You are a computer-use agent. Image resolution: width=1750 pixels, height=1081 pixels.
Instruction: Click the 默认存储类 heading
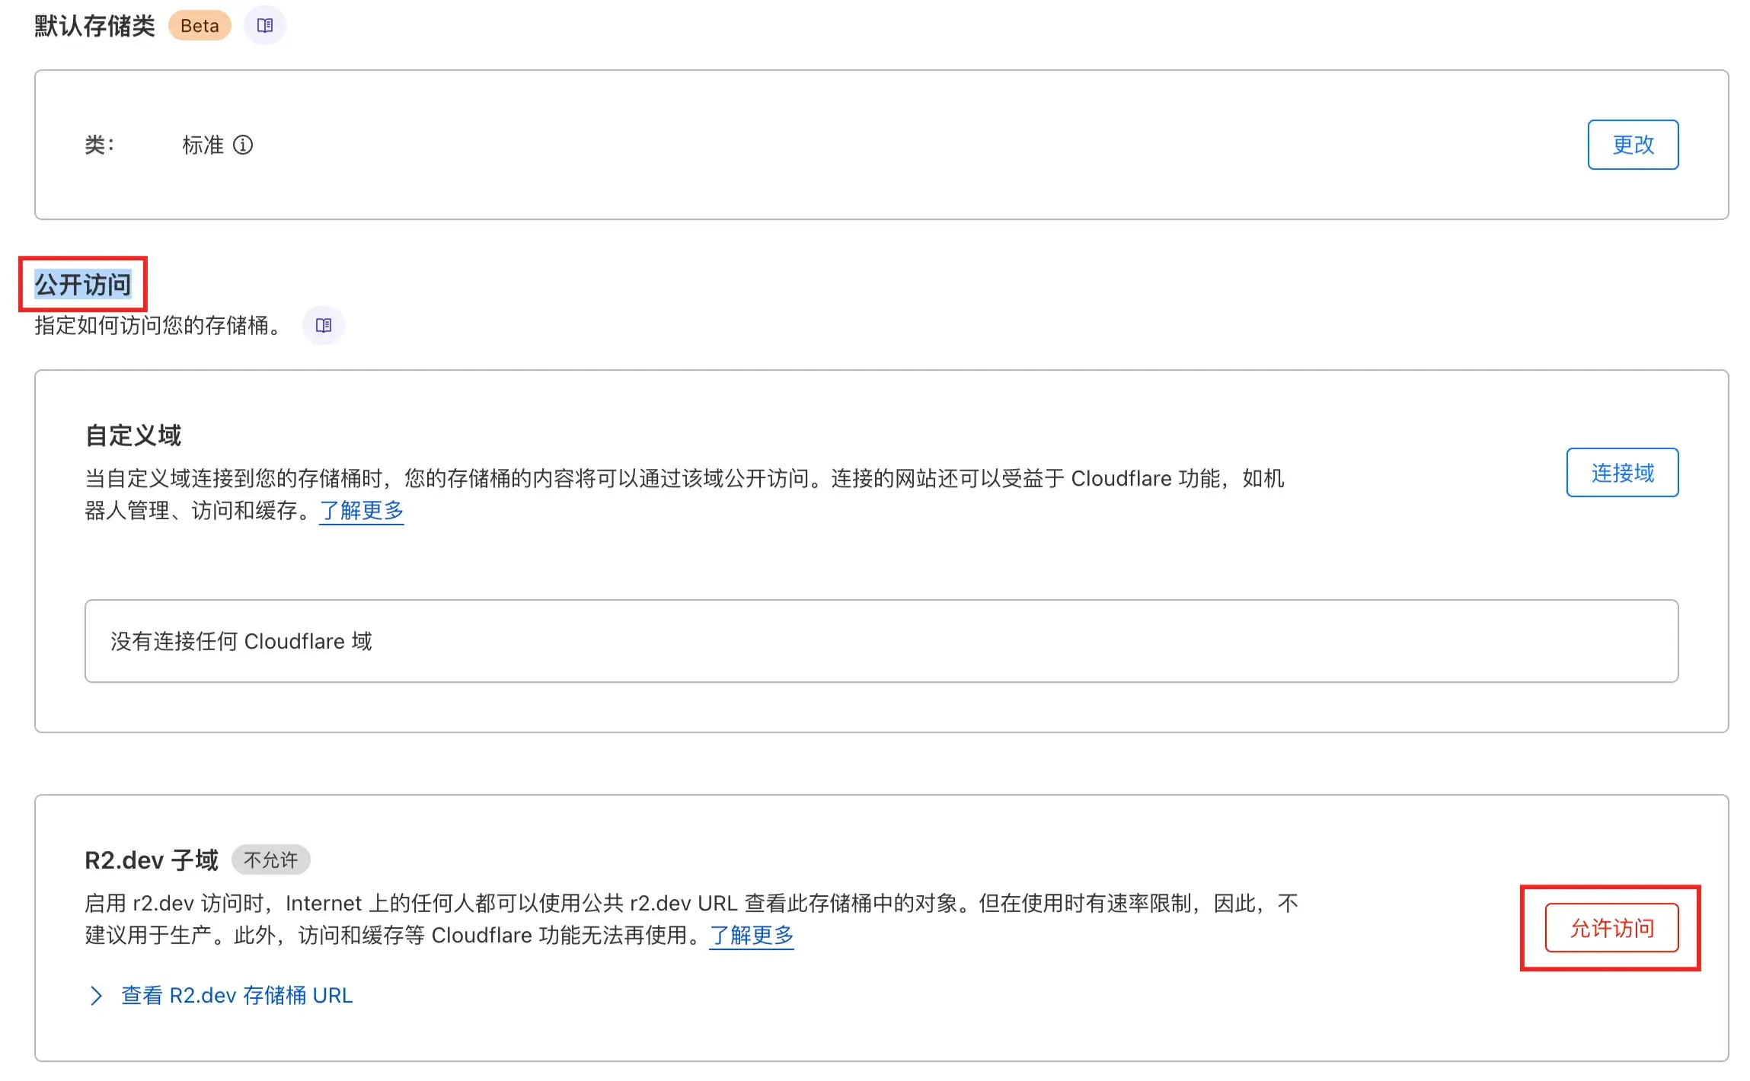(x=94, y=26)
